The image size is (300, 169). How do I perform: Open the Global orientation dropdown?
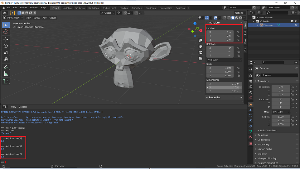[107, 13]
